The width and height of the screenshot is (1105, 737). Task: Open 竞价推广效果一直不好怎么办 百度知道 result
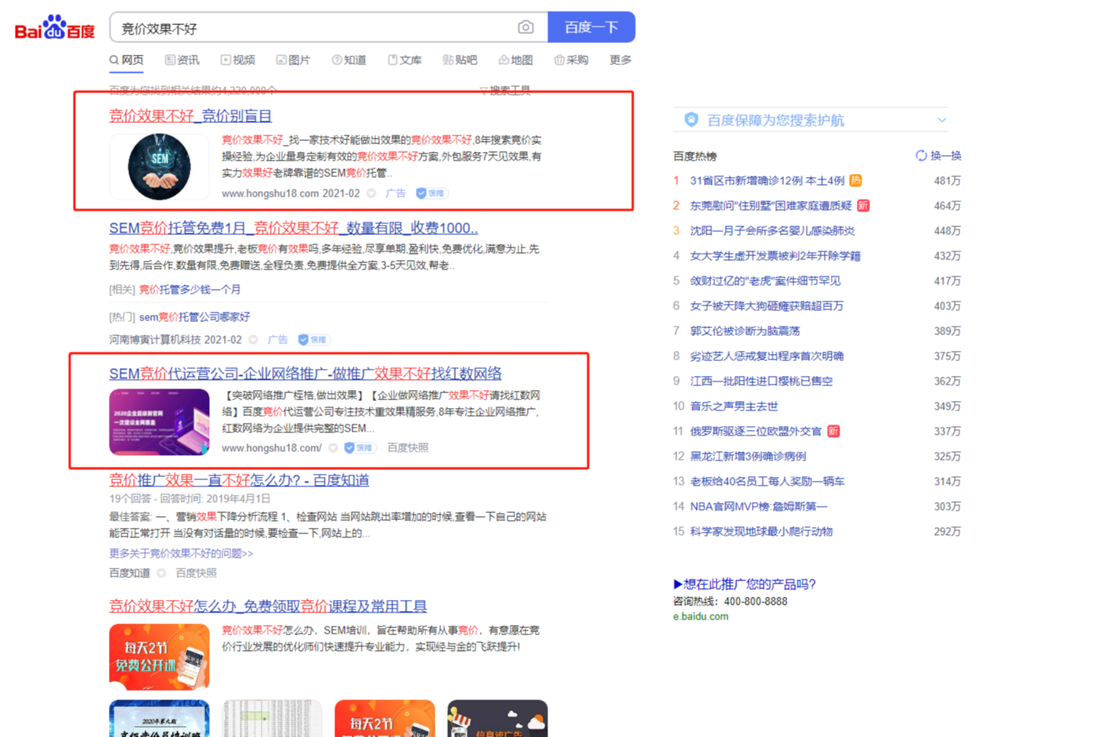239,480
